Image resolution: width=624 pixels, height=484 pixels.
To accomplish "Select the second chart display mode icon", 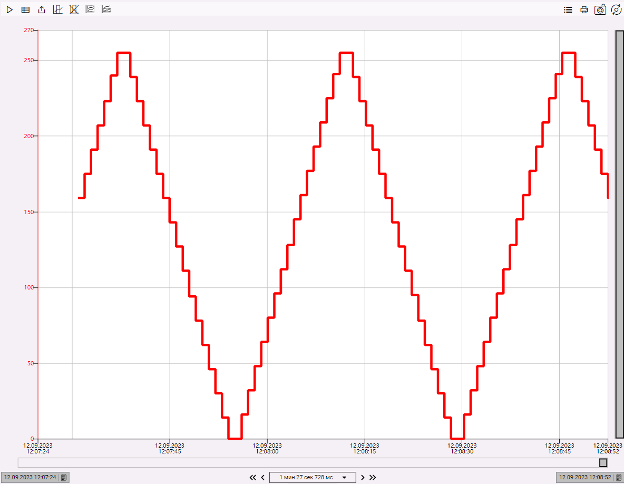I will pos(106,9).
